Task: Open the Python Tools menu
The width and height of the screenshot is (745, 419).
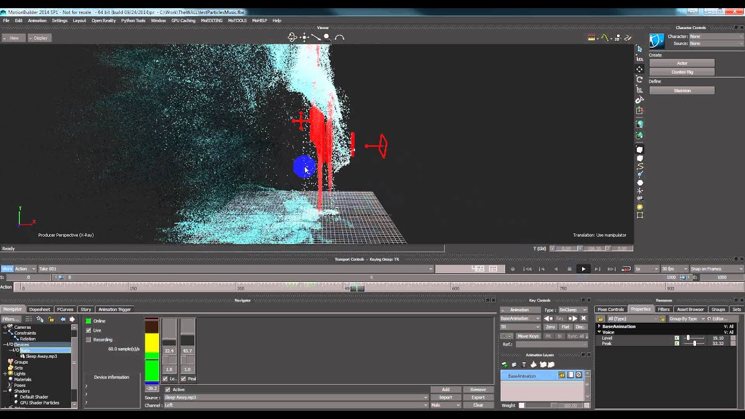Action: click(133, 20)
